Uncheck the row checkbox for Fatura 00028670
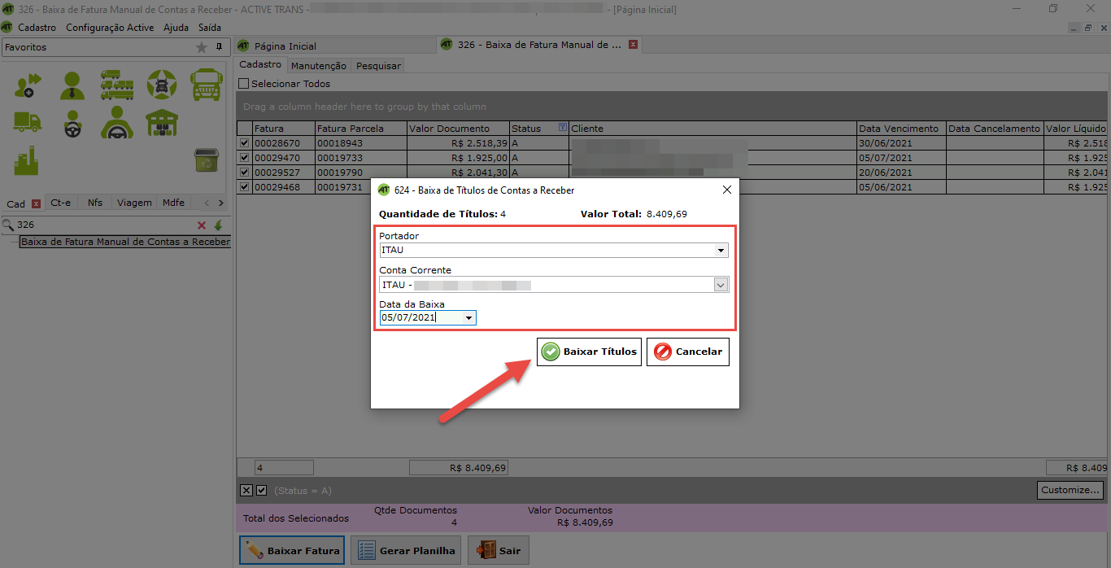 click(245, 143)
